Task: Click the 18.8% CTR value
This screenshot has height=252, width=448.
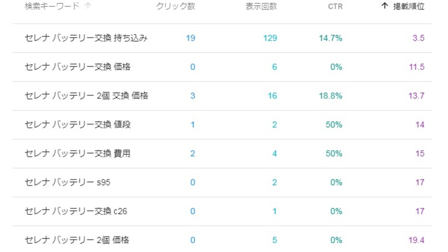Action: pos(331,96)
